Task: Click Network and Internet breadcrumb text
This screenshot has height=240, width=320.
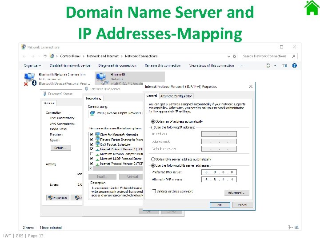Action: [x=103, y=56]
